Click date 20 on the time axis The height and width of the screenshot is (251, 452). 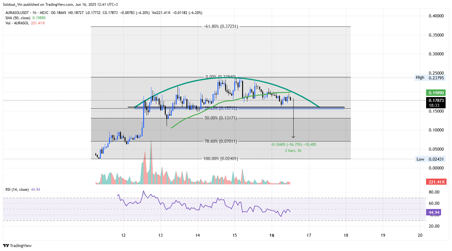click(x=420, y=235)
